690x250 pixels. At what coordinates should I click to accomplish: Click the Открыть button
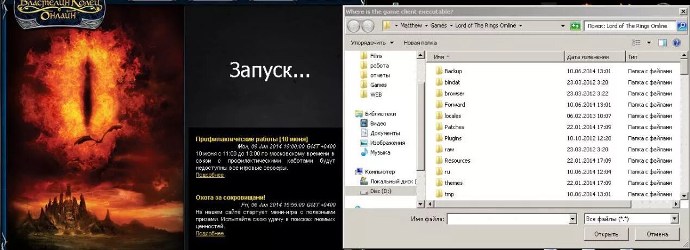click(606, 234)
